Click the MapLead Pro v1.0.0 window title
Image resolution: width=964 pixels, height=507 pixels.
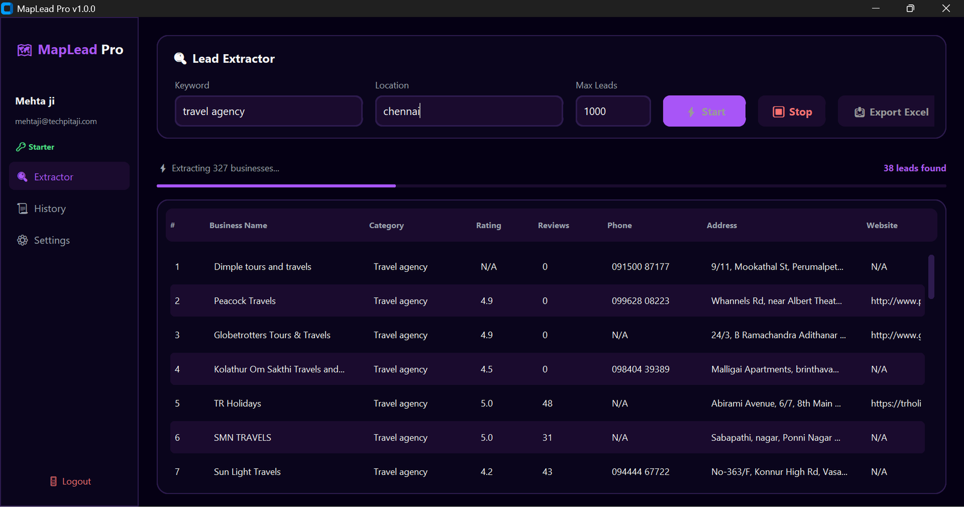tap(56, 8)
